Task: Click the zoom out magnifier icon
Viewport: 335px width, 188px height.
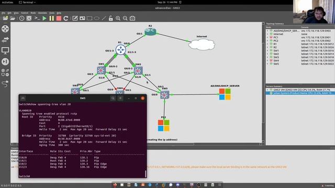Action: coord(125,18)
